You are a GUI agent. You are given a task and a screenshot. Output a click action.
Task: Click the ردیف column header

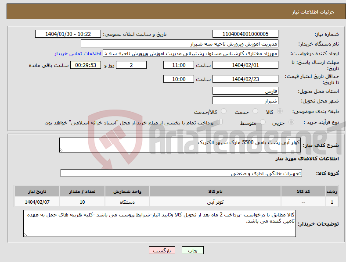(332, 191)
